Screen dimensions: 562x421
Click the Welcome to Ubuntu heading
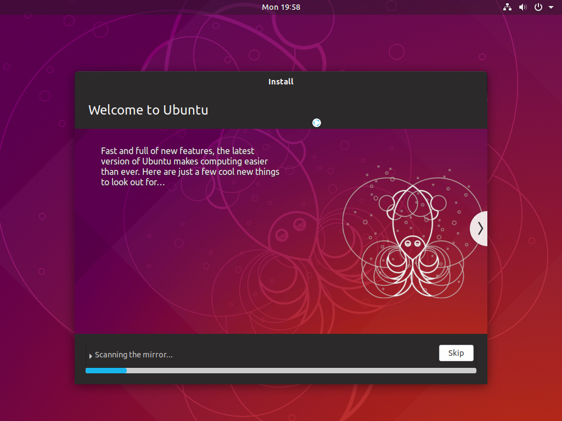(148, 110)
